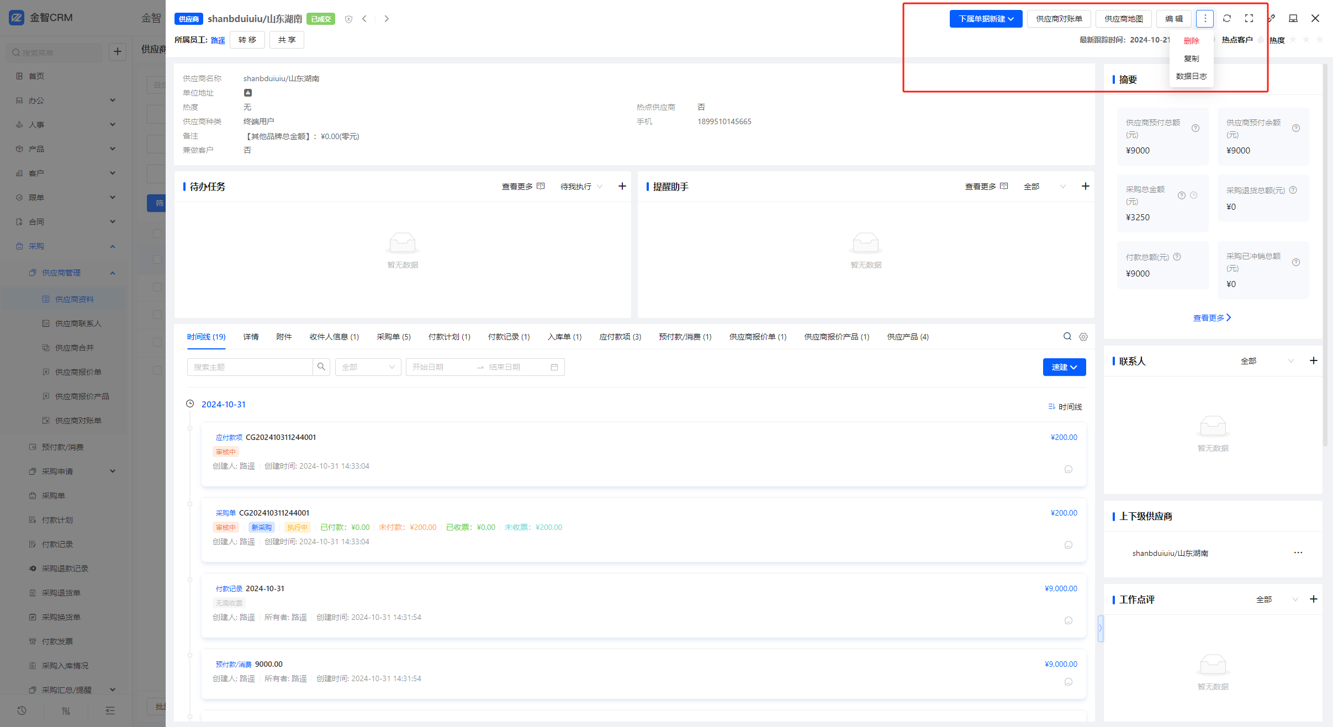The image size is (1333, 727).
Task: Toggle 时间线 sort on the right
Action: (x=1065, y=407)
